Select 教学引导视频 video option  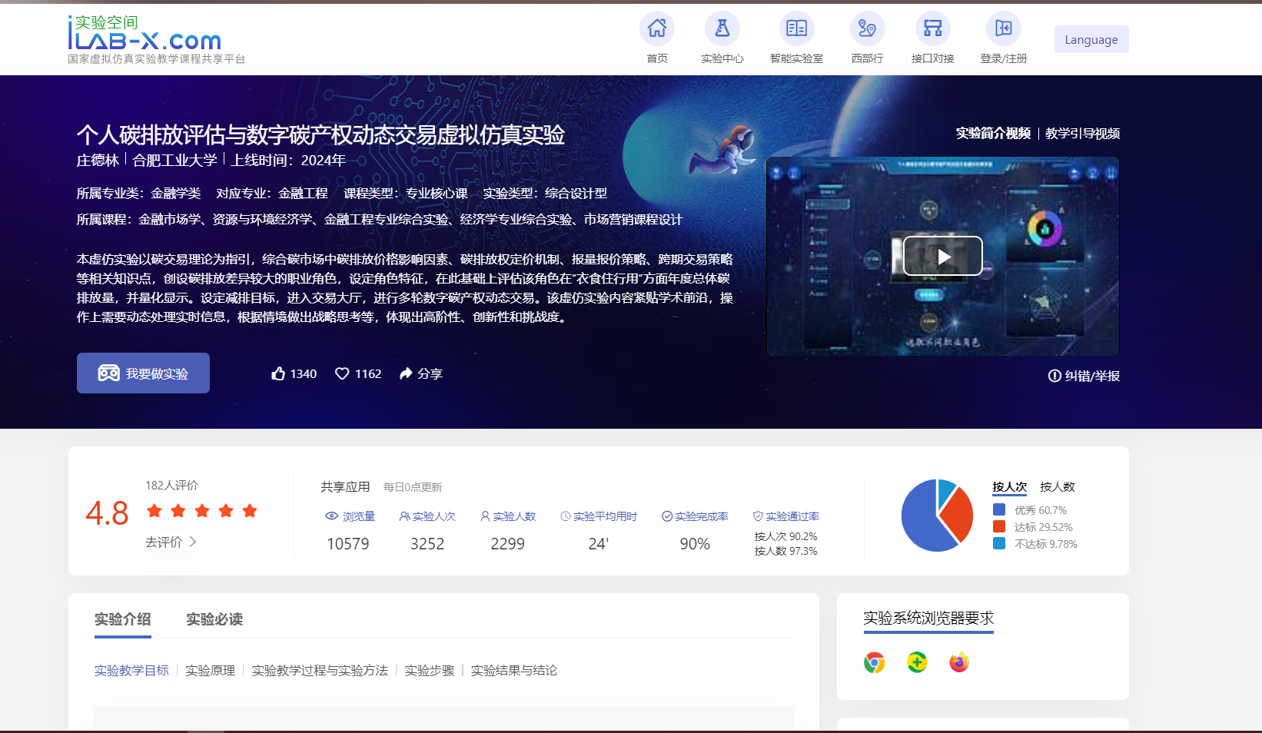1082,134
